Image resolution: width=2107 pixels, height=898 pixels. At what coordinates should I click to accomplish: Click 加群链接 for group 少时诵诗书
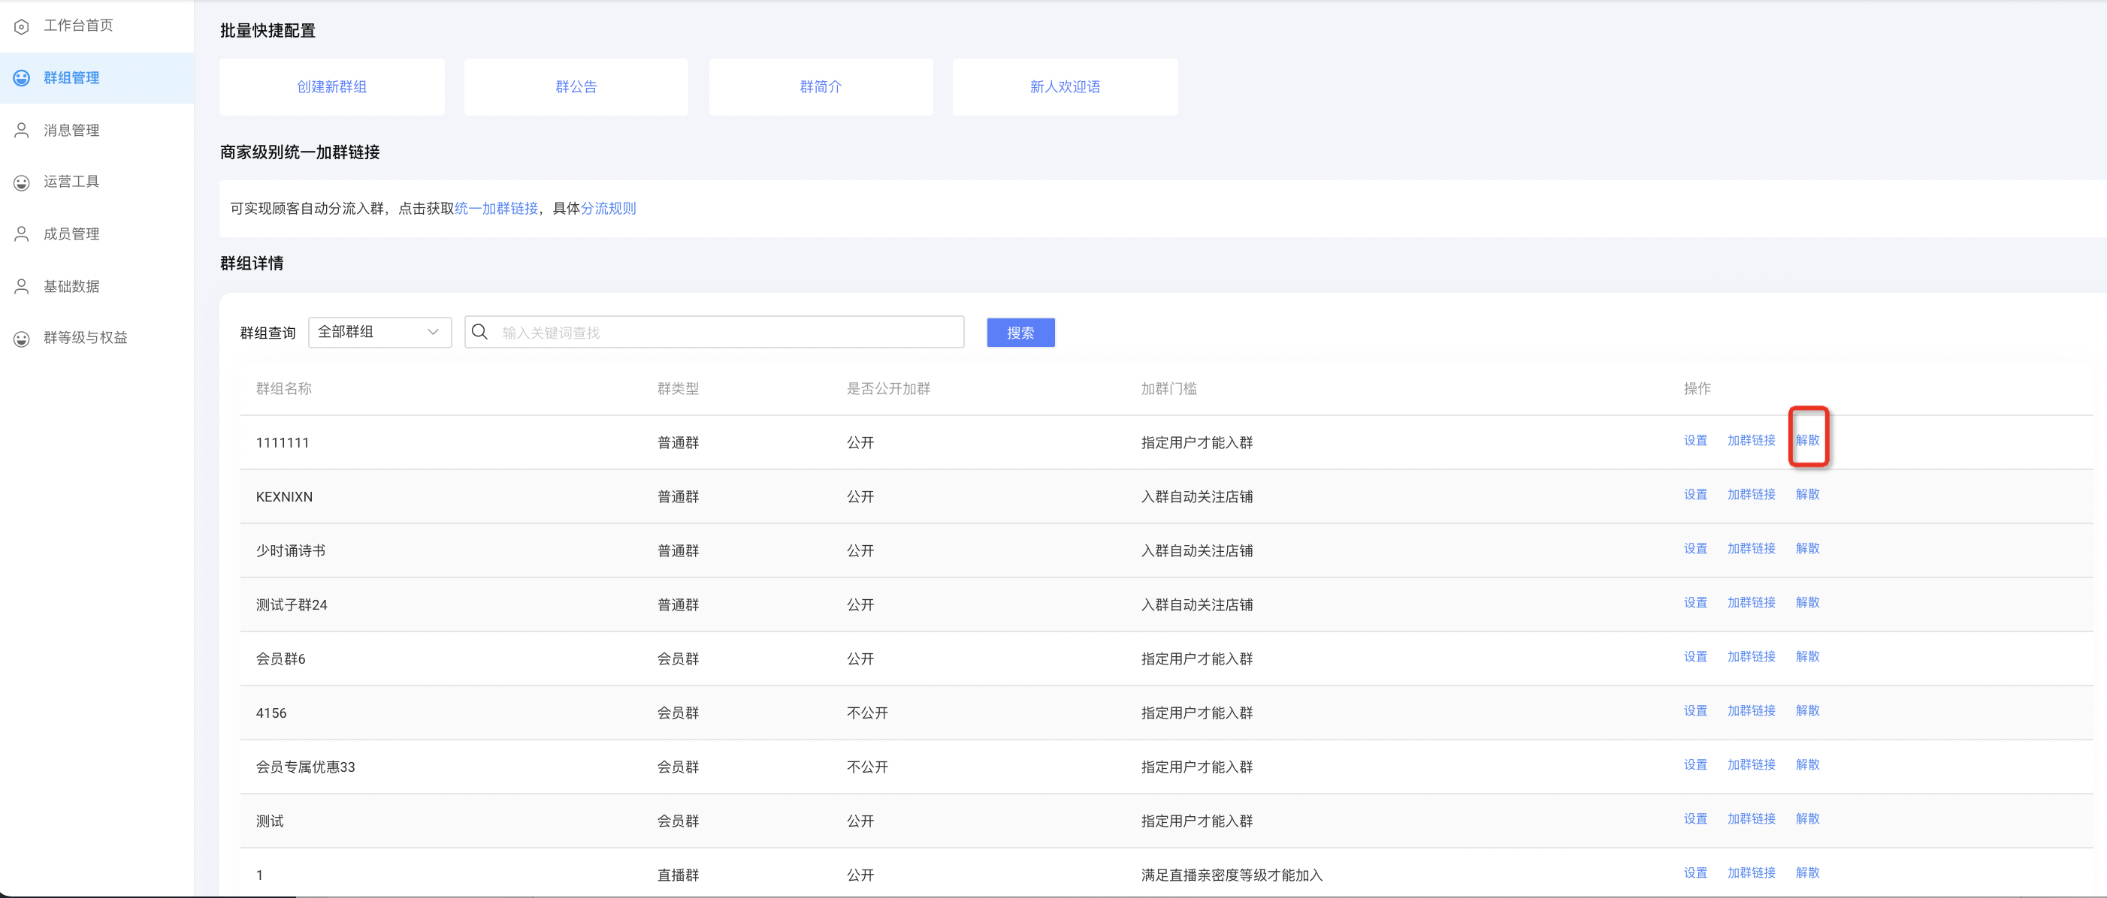click(1751, 548)
